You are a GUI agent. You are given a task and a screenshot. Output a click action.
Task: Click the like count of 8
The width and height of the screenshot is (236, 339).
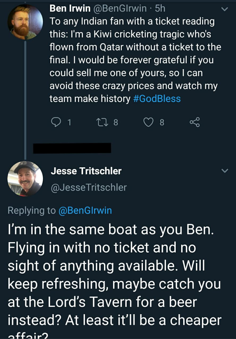pos(162,122)
